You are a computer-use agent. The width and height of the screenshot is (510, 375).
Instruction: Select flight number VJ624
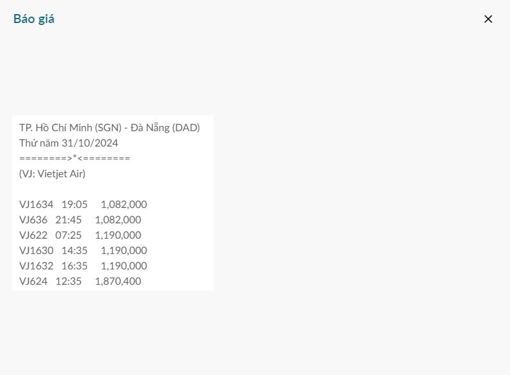(33, 281)
